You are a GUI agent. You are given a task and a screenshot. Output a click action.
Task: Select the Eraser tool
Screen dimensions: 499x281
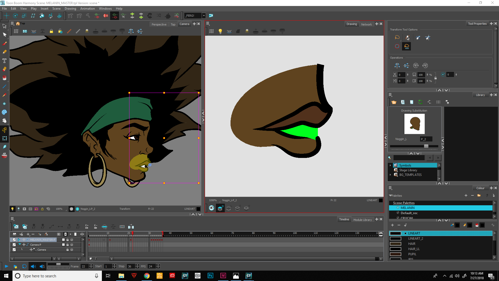[x=4, y=69]
